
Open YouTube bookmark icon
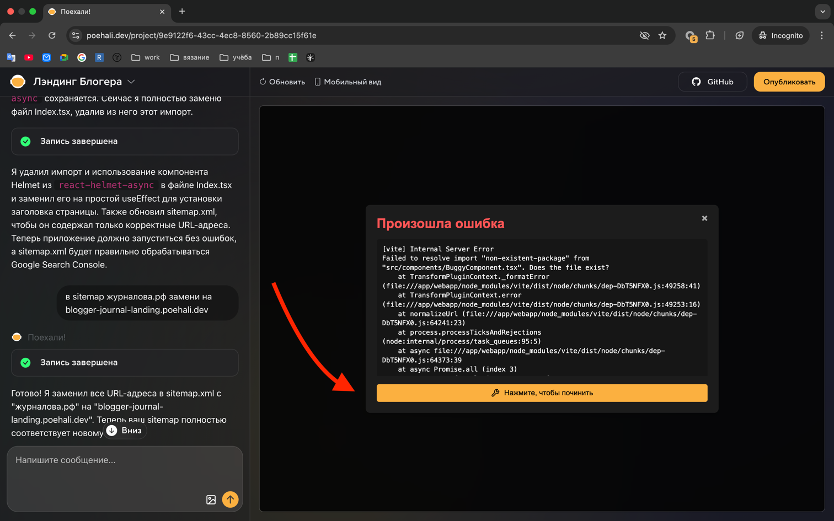click(29, 57)
